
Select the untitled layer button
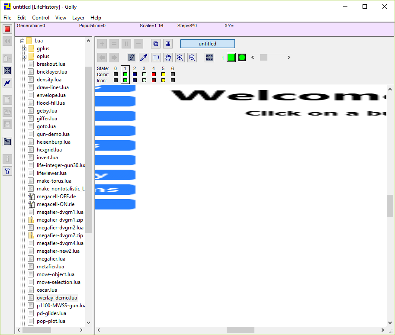[x=208, y=44]
